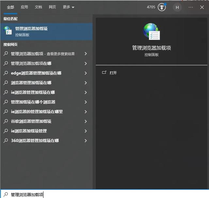This screenshot has height=198, width=209.
Task: Close the search panel with X
Action: click(202, 7)
